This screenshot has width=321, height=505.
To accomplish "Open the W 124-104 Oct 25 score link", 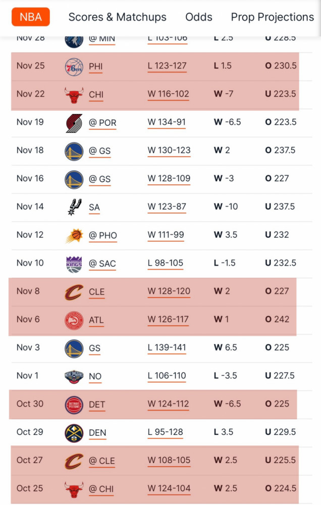I will point(169,488).
